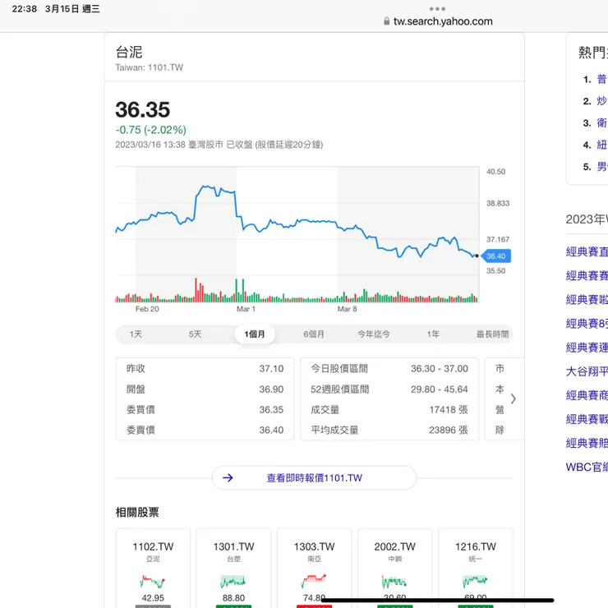Open the three-dot multitasking menu
608x608 pixels.
click(437, 8)
